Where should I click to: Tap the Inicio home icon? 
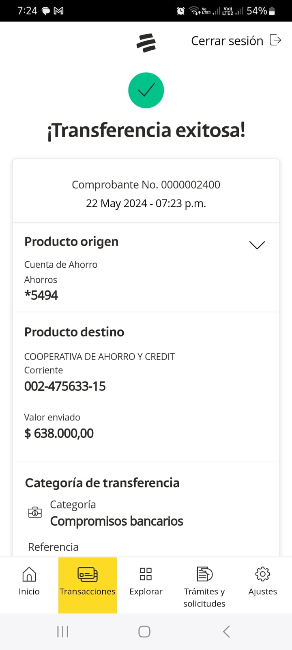point(29,574)
